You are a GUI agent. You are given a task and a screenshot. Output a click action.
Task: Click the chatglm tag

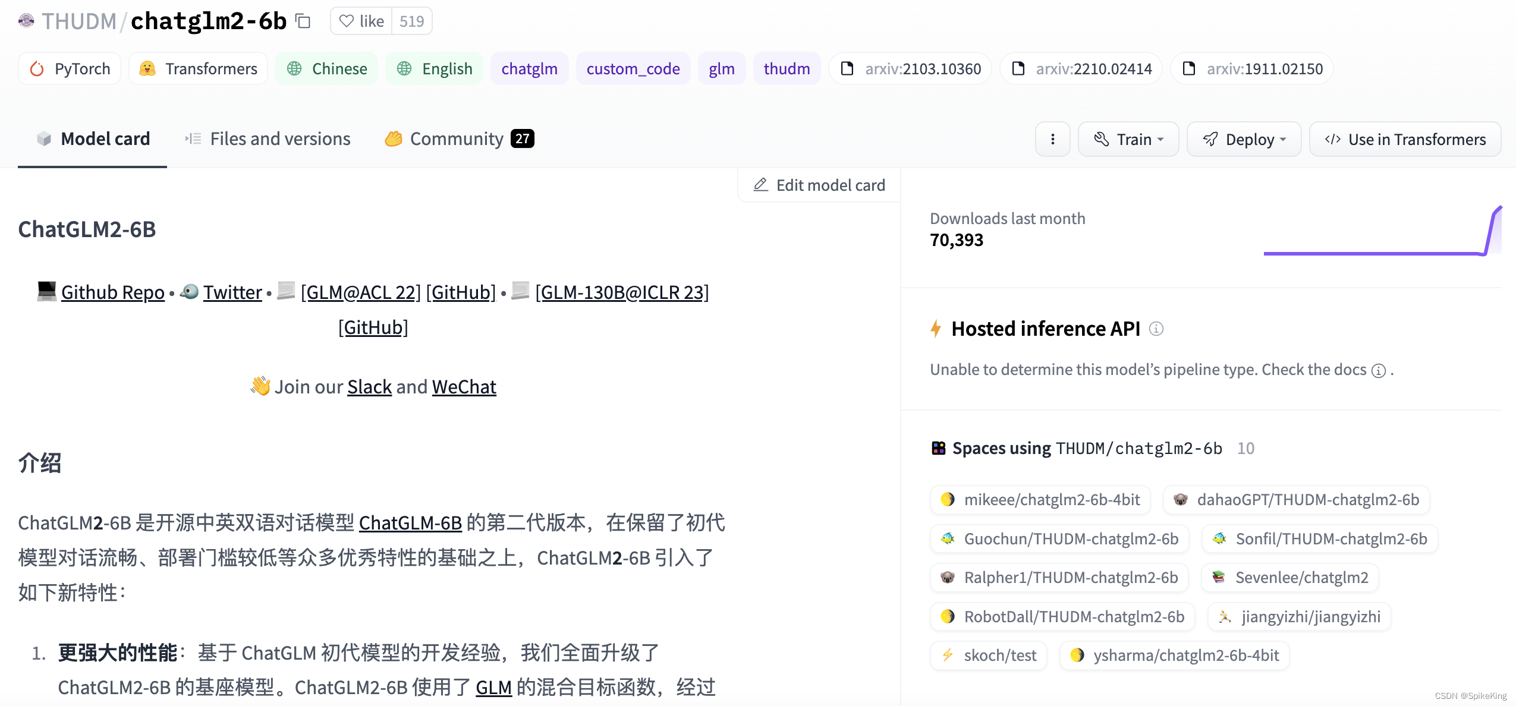529,69
